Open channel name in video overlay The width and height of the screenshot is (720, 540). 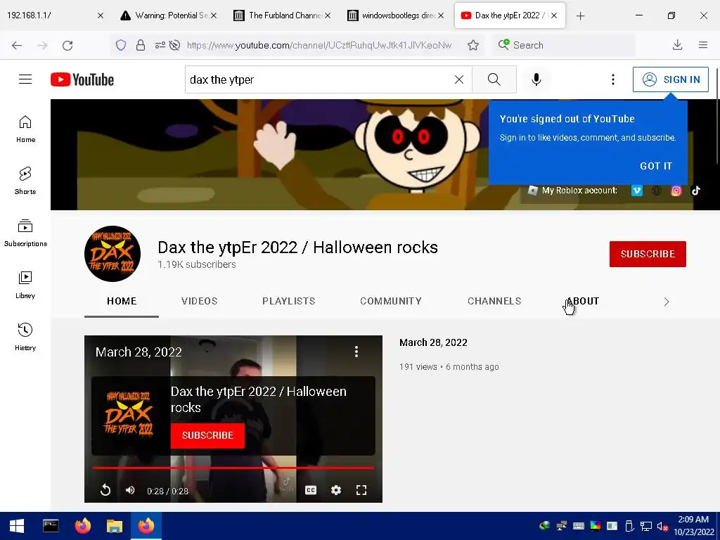[x=259, y=399]
